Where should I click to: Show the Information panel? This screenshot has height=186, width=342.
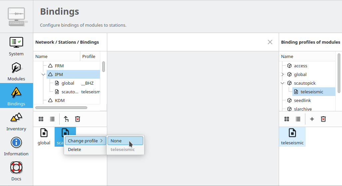tap(16, 146)
